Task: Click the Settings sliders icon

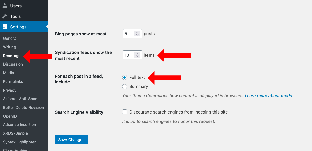Action: pyautogui.click(x=5, y=27)
